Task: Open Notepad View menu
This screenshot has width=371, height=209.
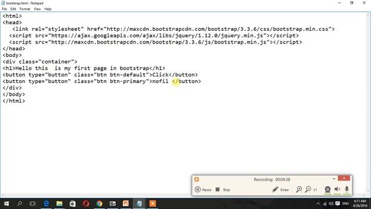Action: coord(37,9)
